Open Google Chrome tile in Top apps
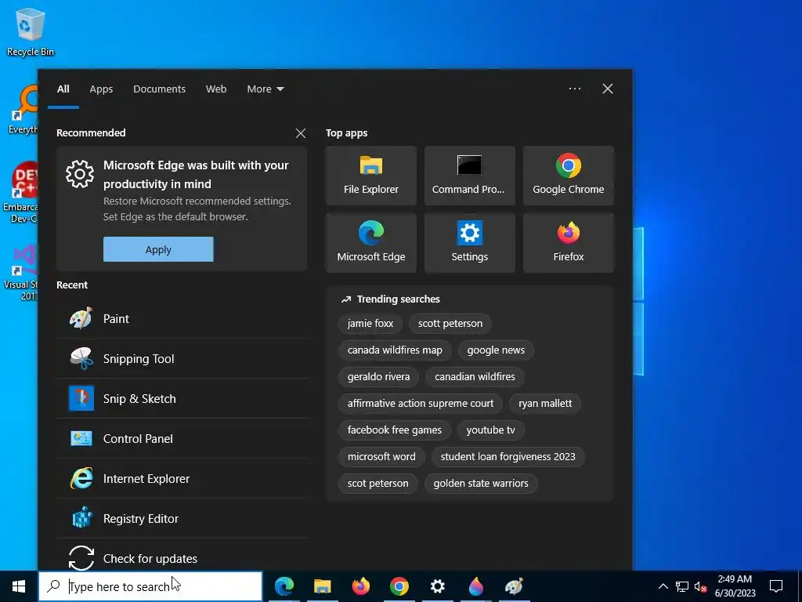 569,176
